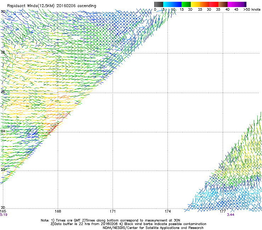Click the latitude label "30"

[3, 12]
